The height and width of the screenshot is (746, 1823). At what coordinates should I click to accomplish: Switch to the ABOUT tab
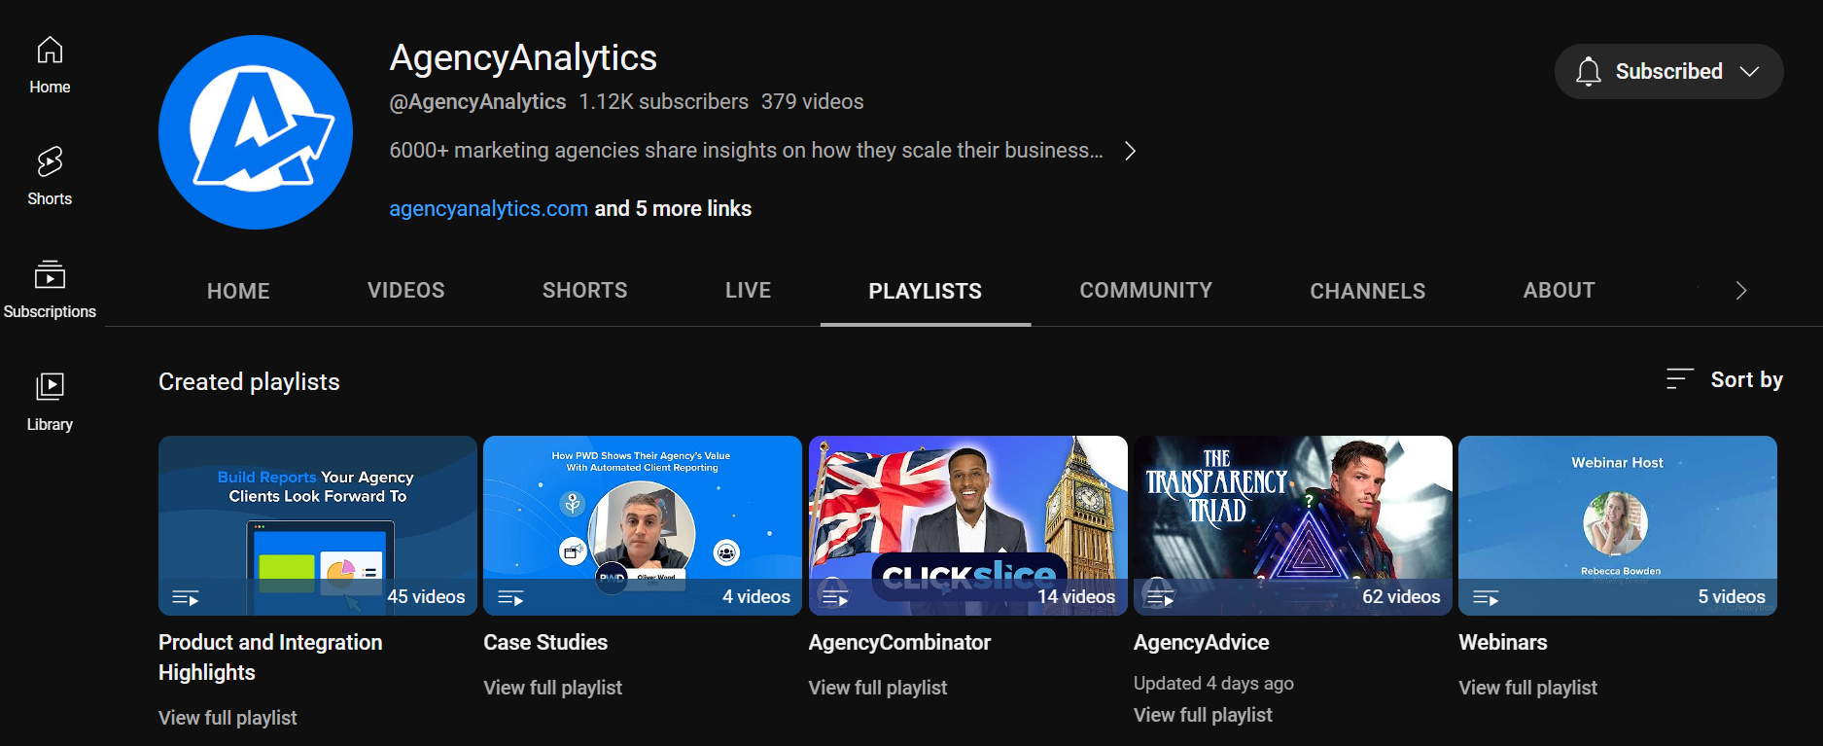click(1560, 291)
